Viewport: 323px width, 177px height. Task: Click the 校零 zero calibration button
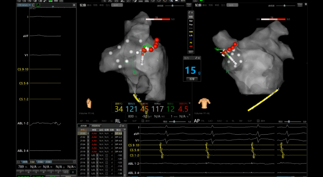(x=192, y=79)
